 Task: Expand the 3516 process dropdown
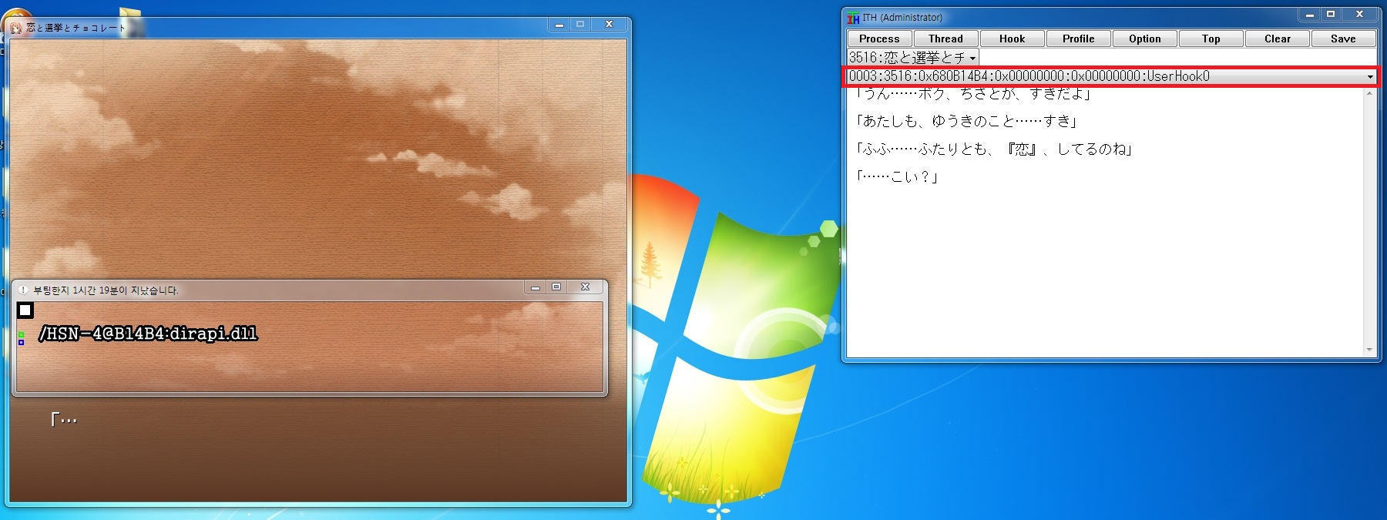point(972,58)
